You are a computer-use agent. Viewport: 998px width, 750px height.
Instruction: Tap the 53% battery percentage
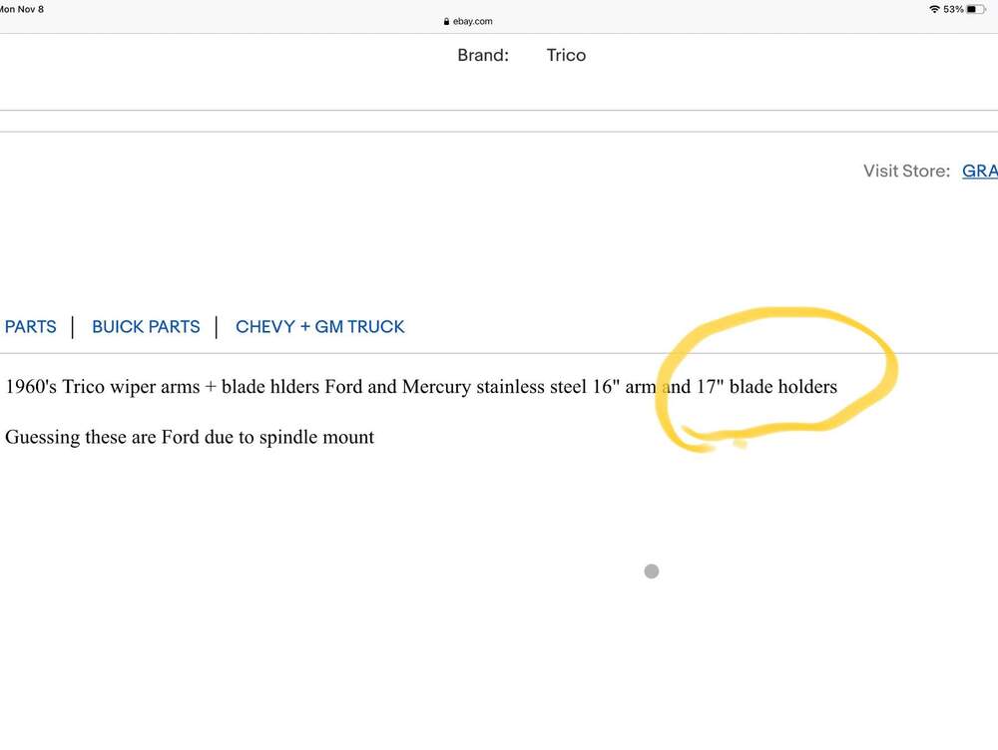pos(953,9)
